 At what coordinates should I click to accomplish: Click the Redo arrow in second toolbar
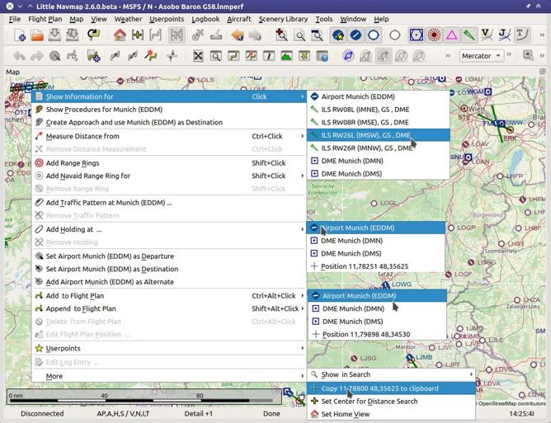(x=37, y=56)
